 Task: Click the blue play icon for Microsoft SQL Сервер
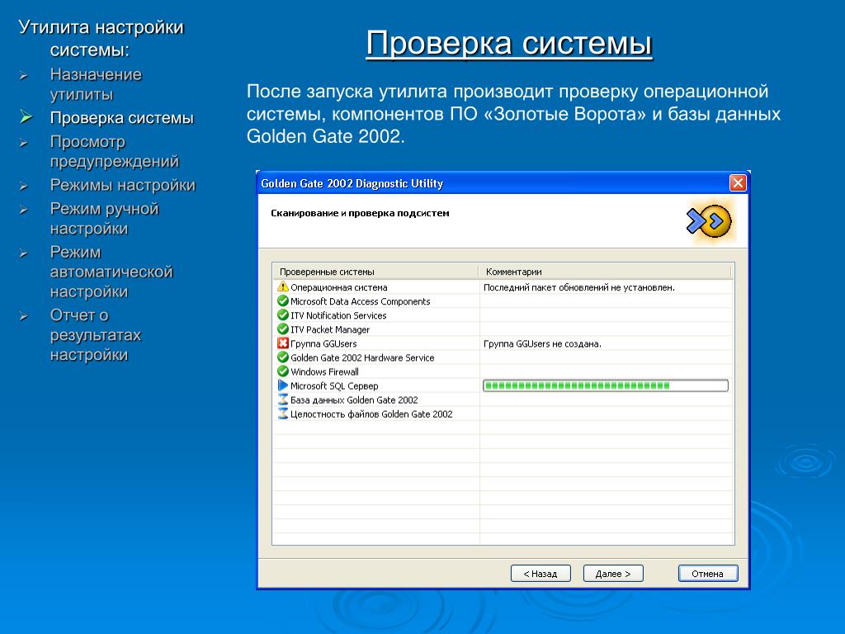(x=283, y=386)
